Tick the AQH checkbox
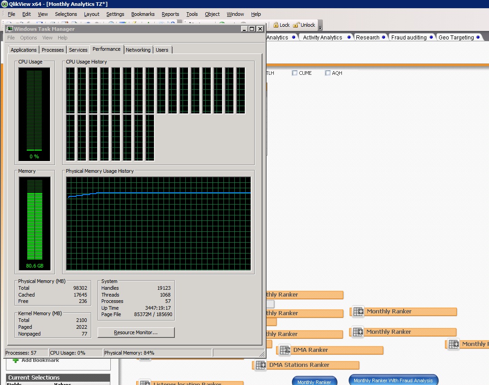This screenshot has height=385, width=489. pos(327,73)
